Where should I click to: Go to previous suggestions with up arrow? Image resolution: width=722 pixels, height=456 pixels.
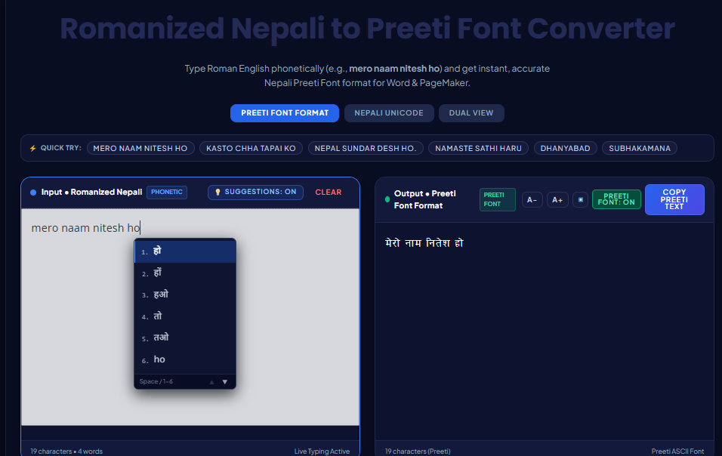coord(211,382)
